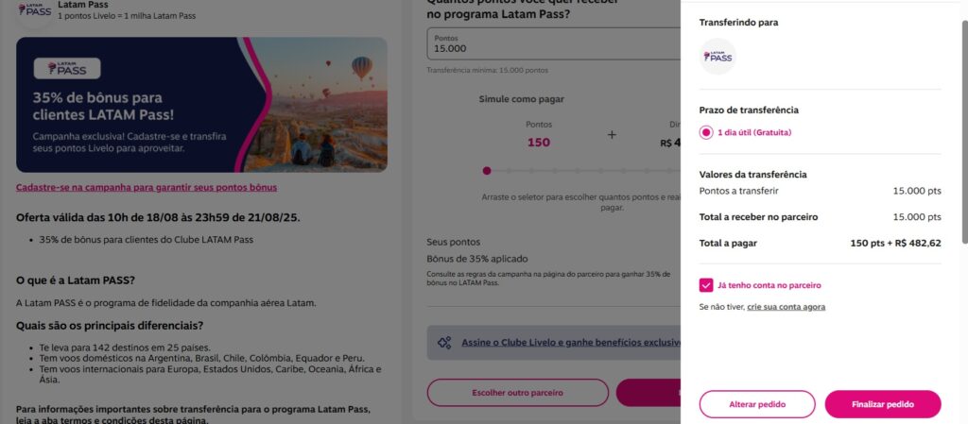Screen dimensions: 968x424
Task: Click the plus sign between Pontos and Dinheiro
Action: 612,135
